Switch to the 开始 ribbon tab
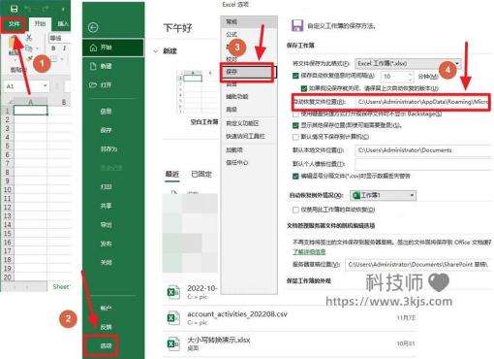The height and width of the screenshot is (359, 494). [x=40, y=23]
